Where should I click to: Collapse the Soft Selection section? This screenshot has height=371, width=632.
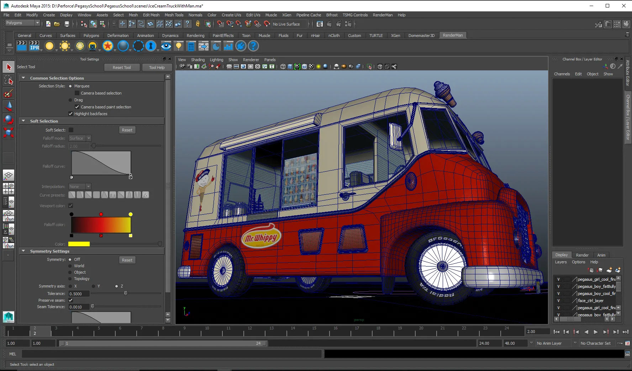pyautogui.click(x=23, y=121)
